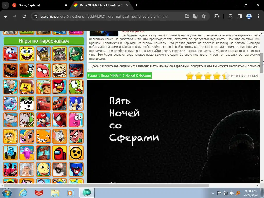Open the Angry Gran character icon
The height and width of the screenshot is (198, 264).
pos(10,87)
